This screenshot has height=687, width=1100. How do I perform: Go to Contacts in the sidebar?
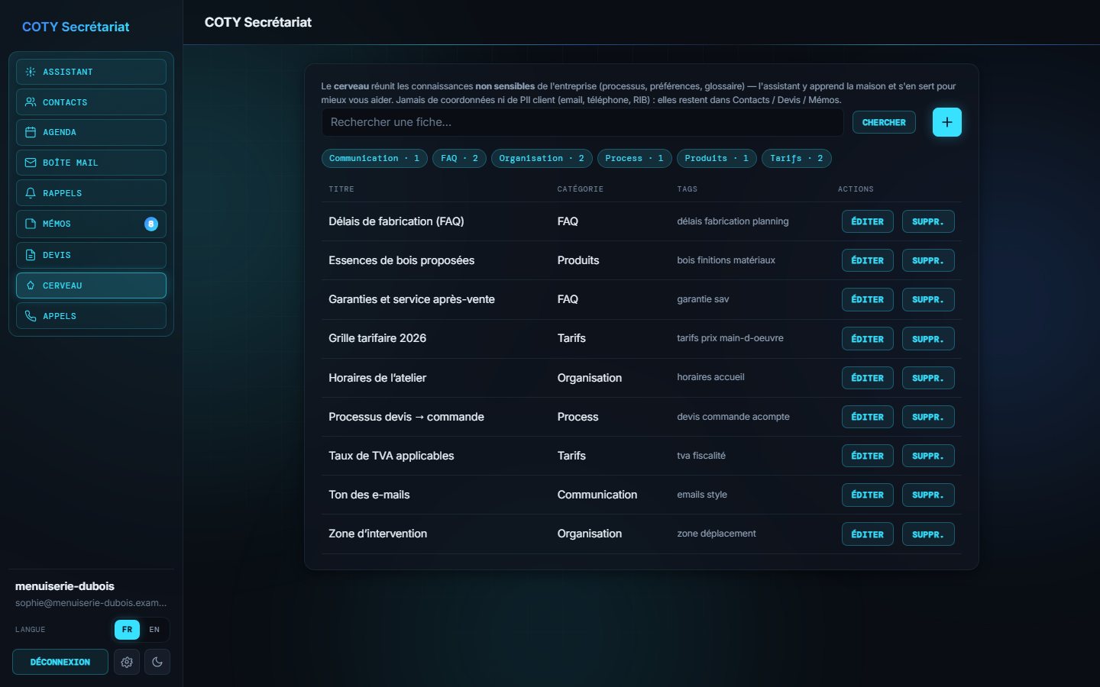[91, 102]
